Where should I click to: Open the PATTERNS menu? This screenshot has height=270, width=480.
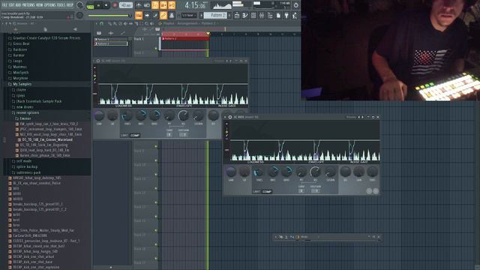(28, 5)
